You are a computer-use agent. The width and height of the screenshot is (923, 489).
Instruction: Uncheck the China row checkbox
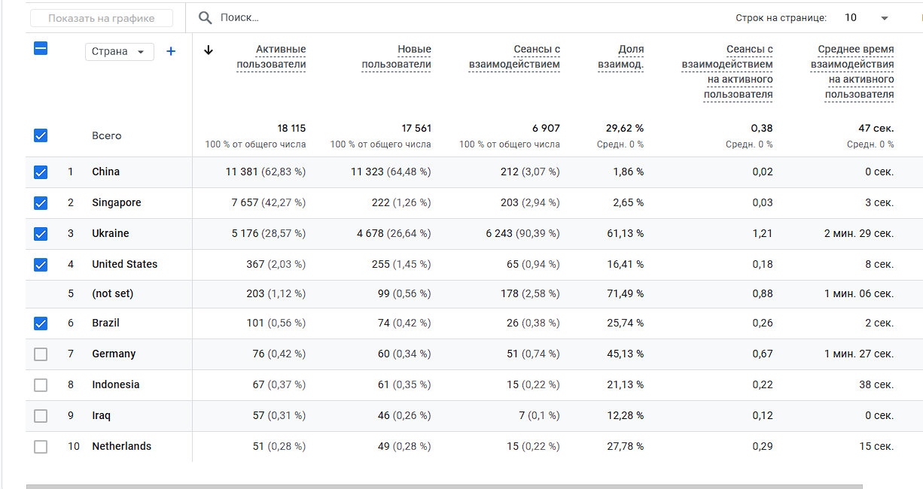tap(41, 172)
